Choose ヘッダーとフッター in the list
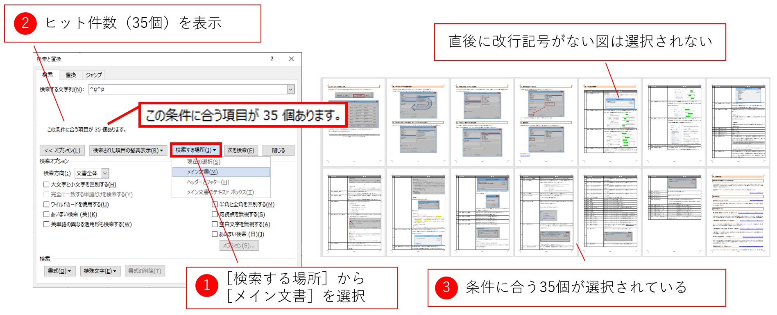This screenshot has width=777, height=315. coord(208,182)
